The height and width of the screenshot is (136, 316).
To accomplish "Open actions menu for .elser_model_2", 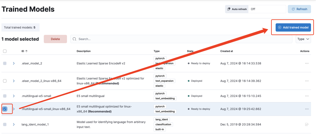I will (307, 63).
